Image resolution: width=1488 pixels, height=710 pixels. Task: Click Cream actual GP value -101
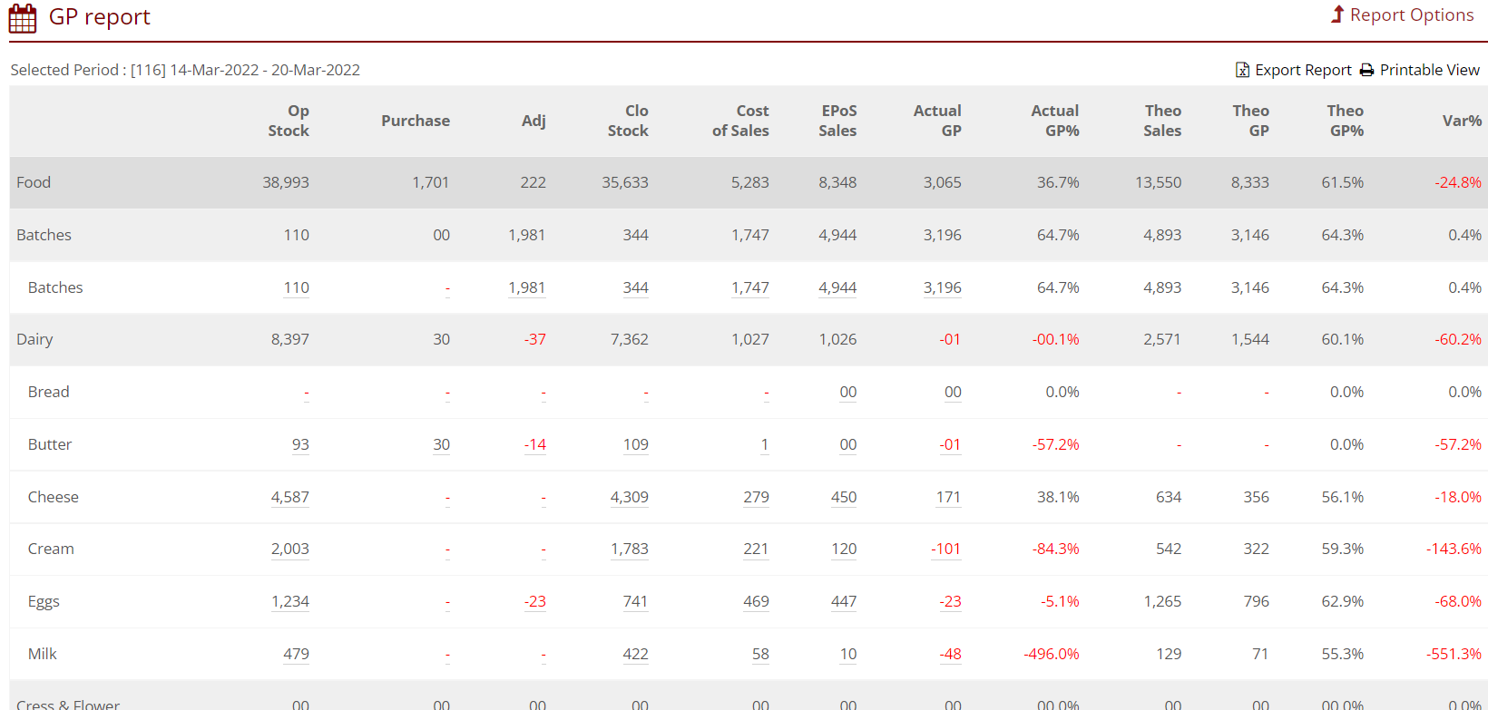[x=945, y=549]
